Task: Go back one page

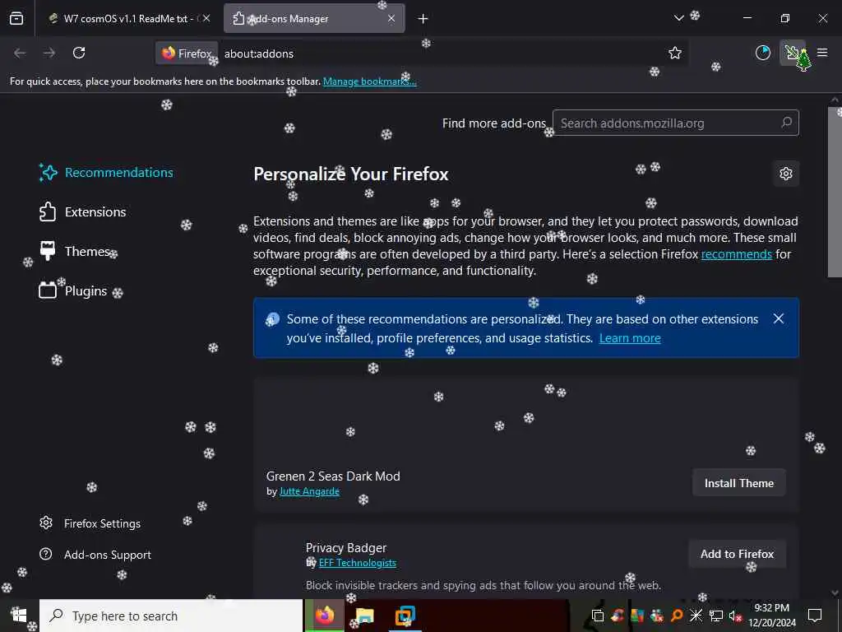Action: coord(20,53)
